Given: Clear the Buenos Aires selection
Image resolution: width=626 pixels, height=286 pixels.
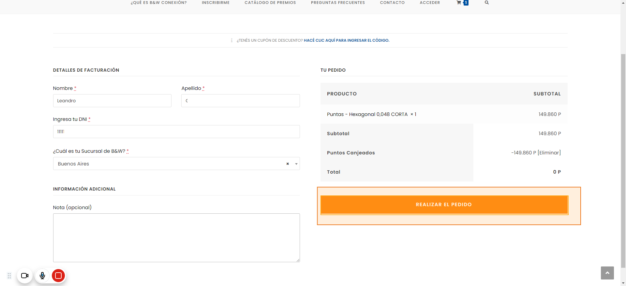Looking at the screenshot, I should coord(288,164).
